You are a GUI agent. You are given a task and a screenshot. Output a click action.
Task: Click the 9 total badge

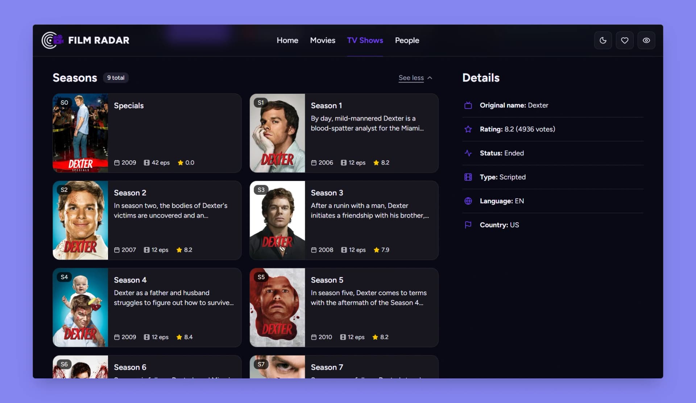pyautogui.click(x=116, y=77)
